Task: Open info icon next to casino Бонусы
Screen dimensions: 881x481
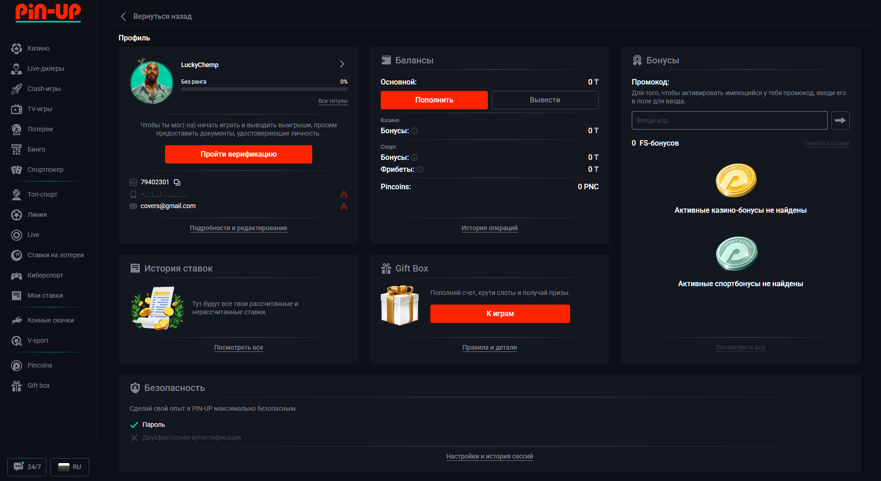Action: pos(414,131)
